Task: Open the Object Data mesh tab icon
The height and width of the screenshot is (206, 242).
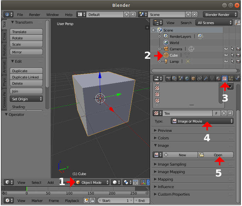Action: point(212,78)
